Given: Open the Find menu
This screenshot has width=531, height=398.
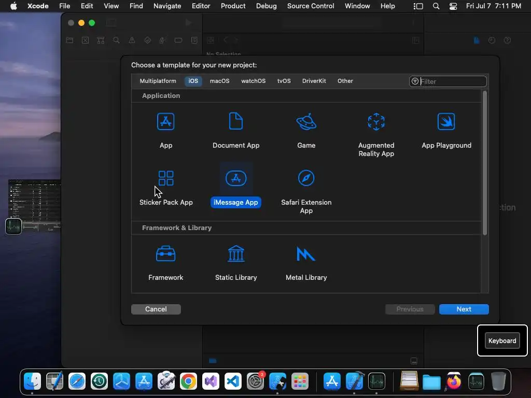Looking at the screenshot, I should (136, 6).
